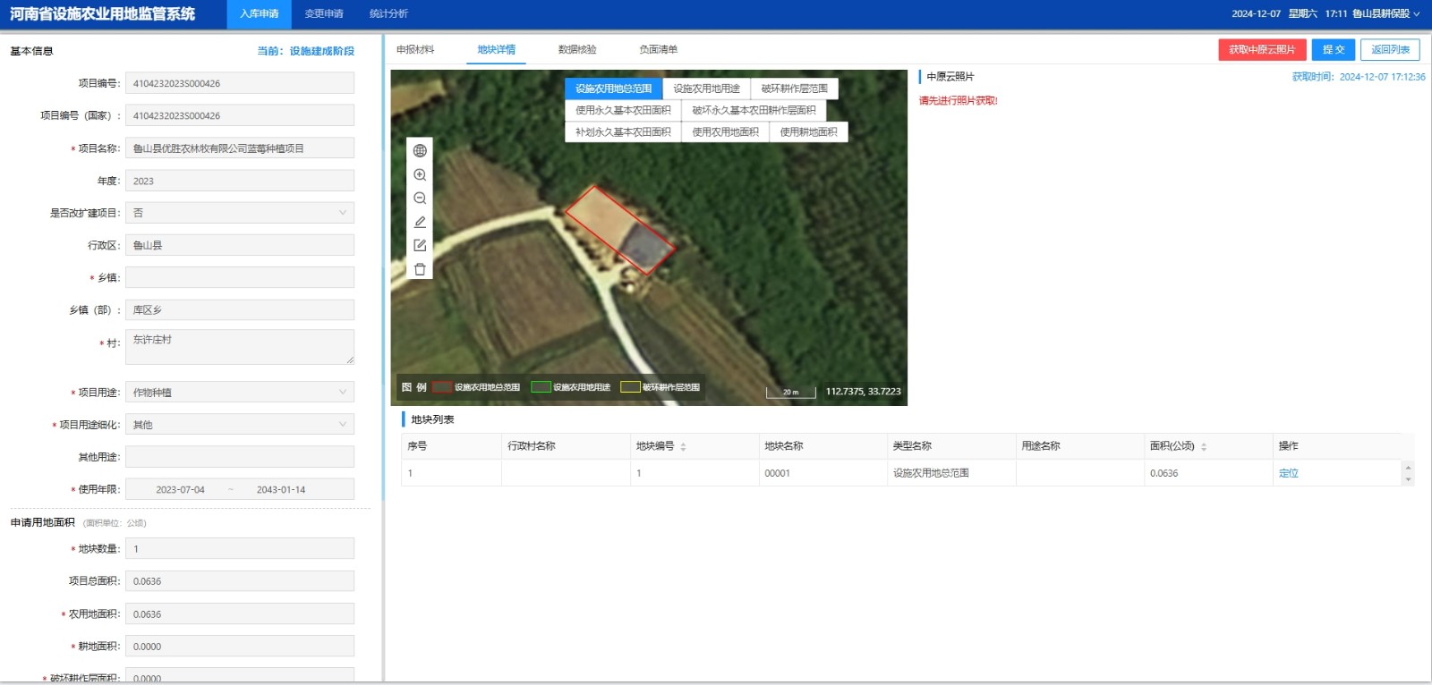Click the 乡镇(部) field 库区乡

(240, 310)
